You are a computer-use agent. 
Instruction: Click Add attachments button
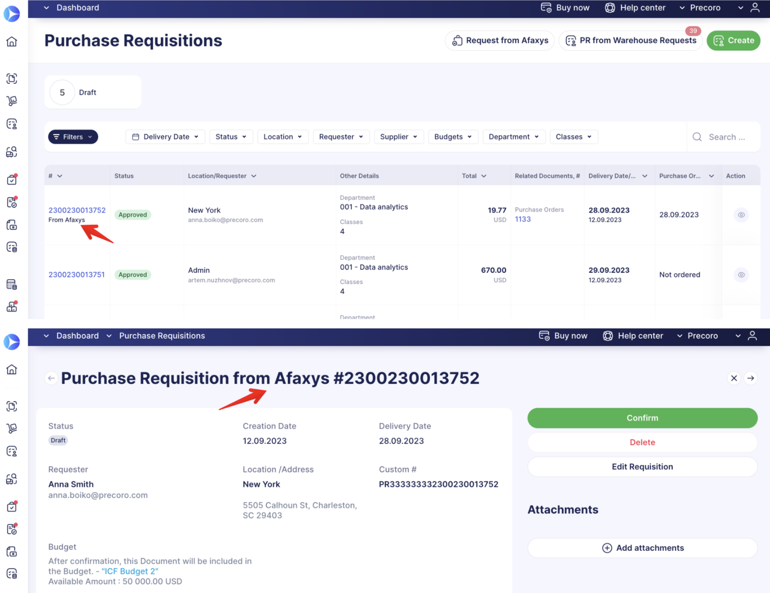pyautogui.click(x=642, y=548)
